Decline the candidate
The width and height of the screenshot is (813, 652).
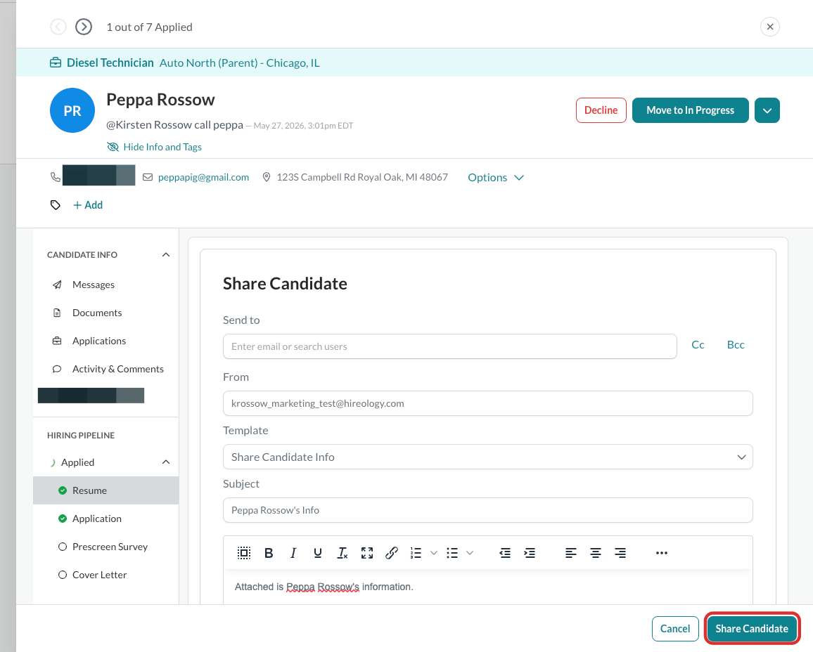601,110
